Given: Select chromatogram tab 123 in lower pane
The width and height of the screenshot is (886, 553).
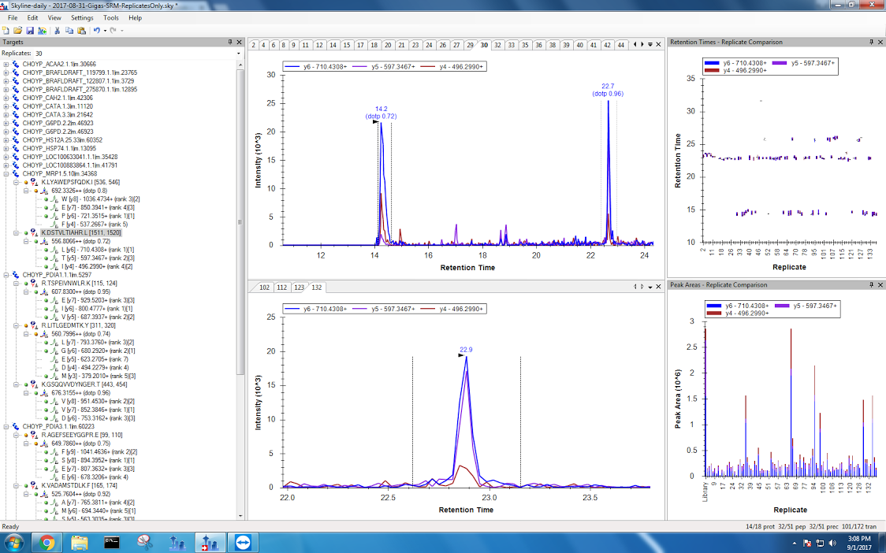Looking at the screenshot, I should (x=299, y=288).
